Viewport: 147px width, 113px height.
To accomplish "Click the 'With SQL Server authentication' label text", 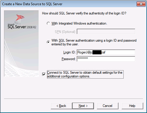I will (x=94, y=42).
